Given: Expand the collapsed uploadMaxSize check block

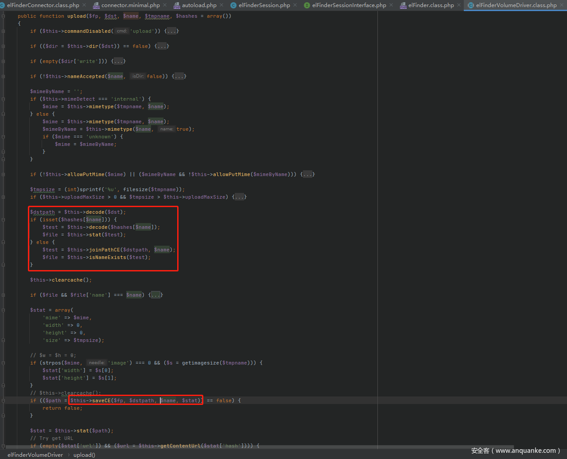Looking at the screenshot, I should click(240, 197).
